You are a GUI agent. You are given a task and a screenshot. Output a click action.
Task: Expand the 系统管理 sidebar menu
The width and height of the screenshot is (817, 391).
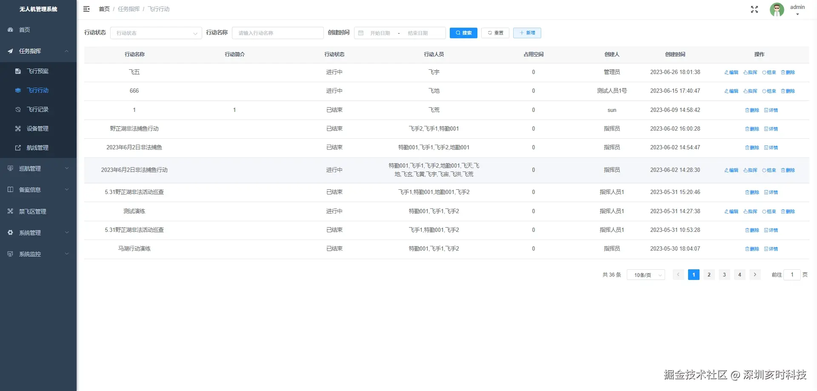38,233
